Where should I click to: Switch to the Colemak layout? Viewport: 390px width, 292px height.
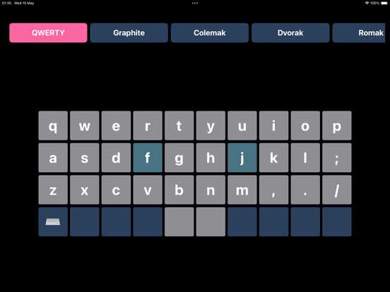pyautogui.click(x=210, y=32)
